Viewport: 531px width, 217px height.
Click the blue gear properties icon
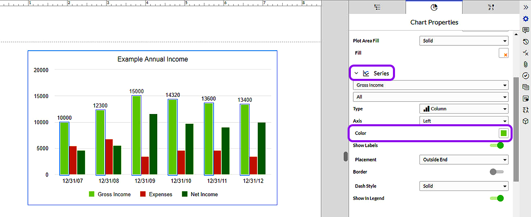coord(526,19)
